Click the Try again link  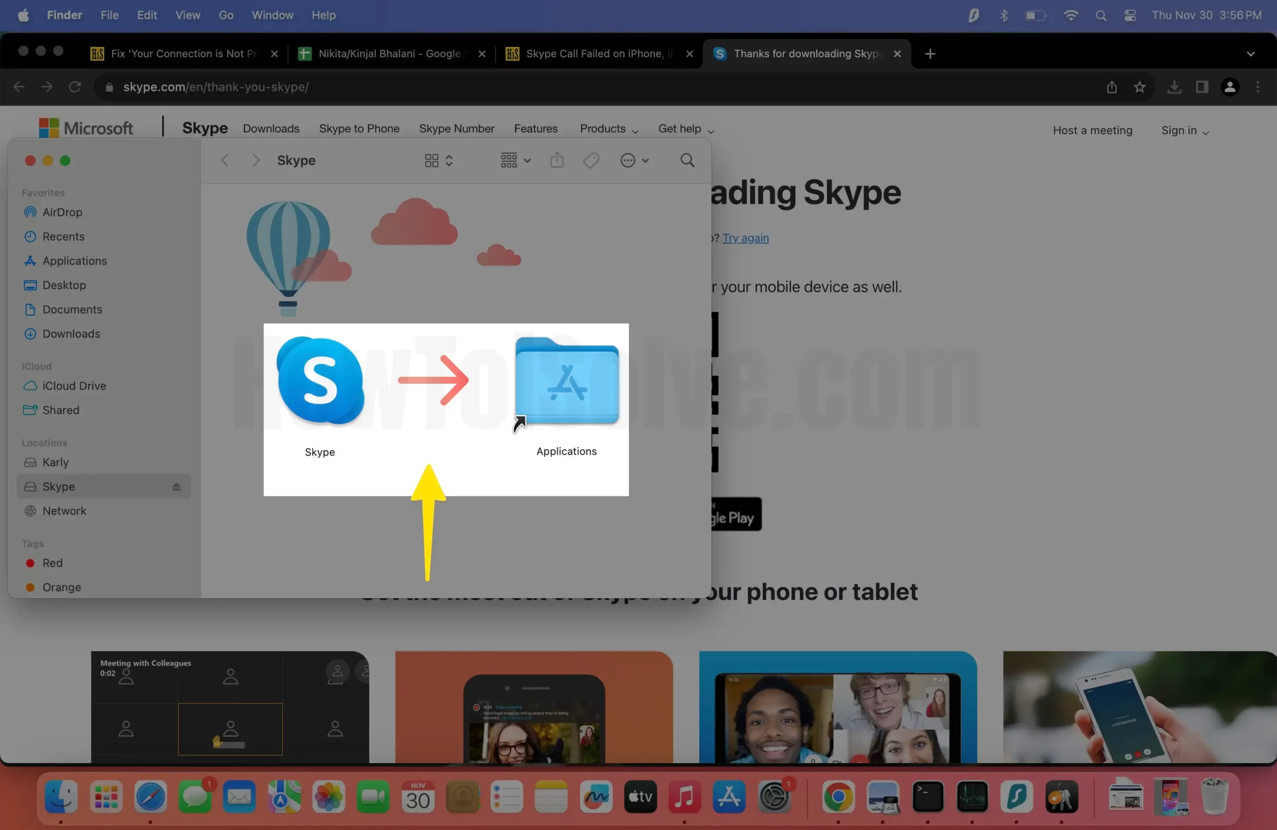[x=745, y=238]
